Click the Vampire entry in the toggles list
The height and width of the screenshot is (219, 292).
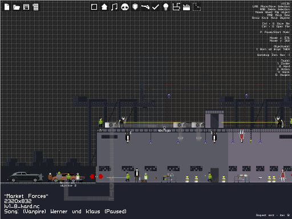pyautogui.click(x=283, y=75)
